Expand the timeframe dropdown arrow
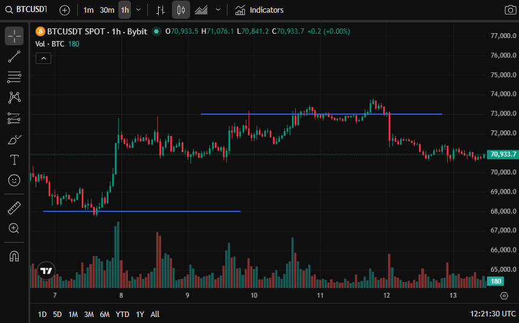Screen dimensions: 519x323 click(139, 10)
